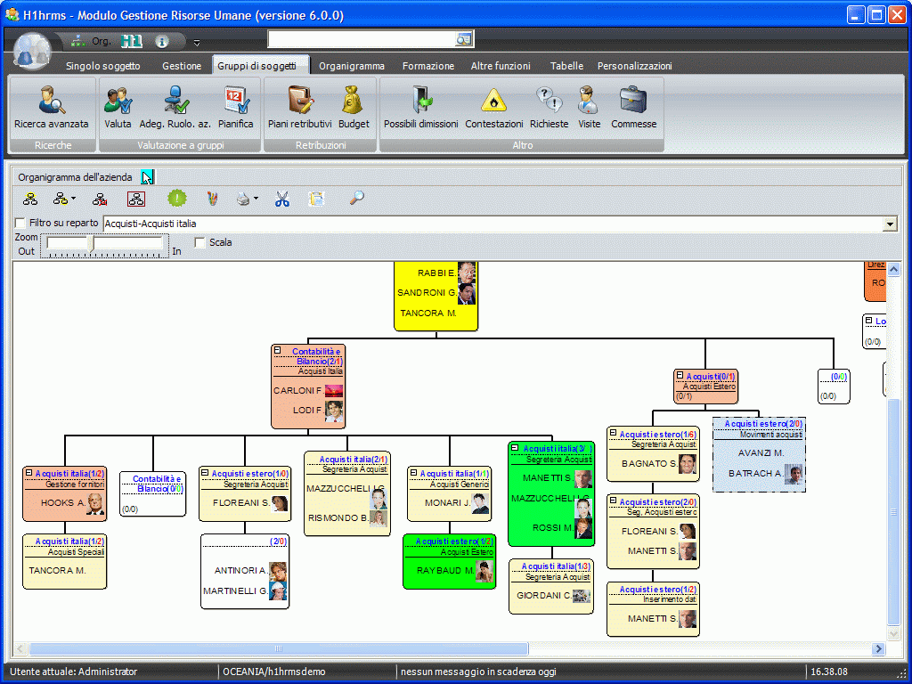Open the Budget money bag icon

(354, 107)
